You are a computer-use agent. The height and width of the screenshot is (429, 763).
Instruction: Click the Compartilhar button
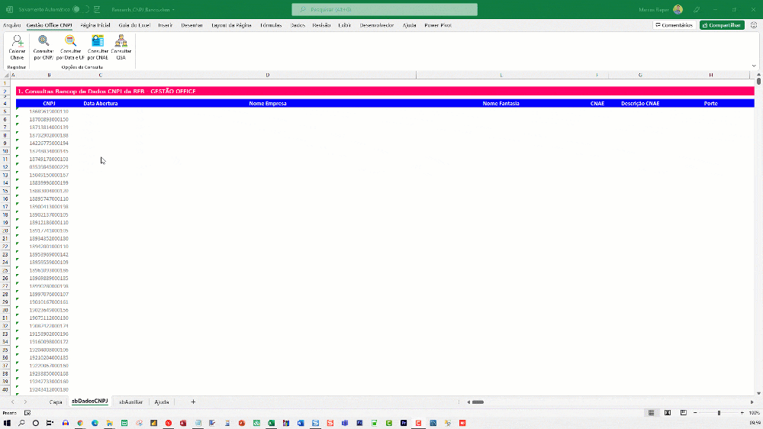click(722, 25)
